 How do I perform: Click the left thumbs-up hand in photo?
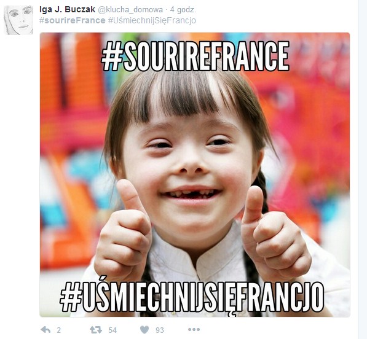pos(124,230)
